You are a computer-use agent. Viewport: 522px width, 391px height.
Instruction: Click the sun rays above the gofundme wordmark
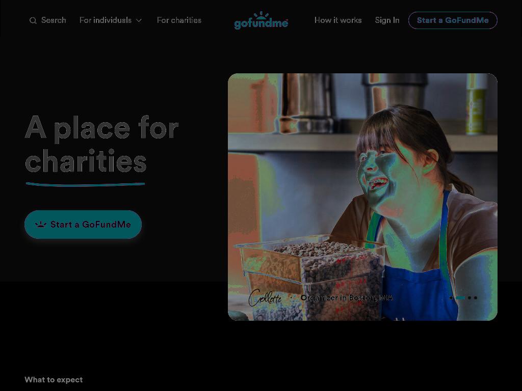[x=261, y=15]
